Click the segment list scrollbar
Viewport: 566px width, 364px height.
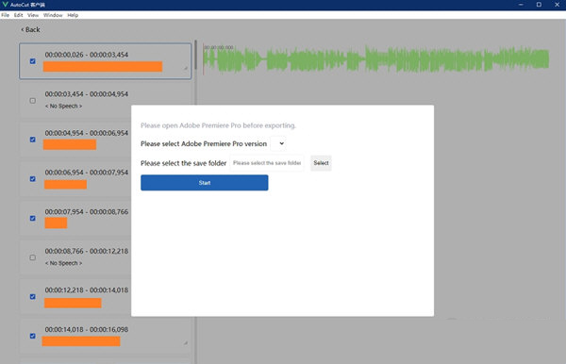(x=195, y=55)
